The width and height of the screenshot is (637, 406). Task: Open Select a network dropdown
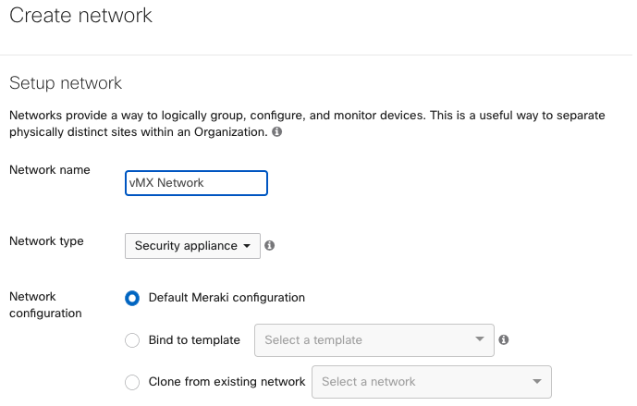pos(432,382)
